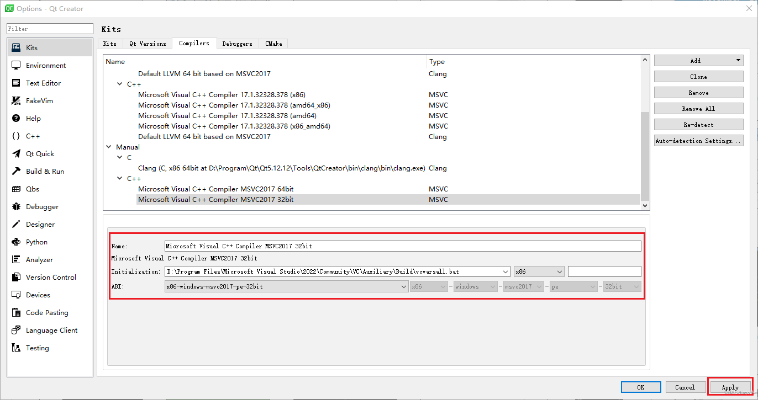Collapse the C node under Manual
This screenshot has width=758, height=400.
pyautogui.click(x=120, y=158)
